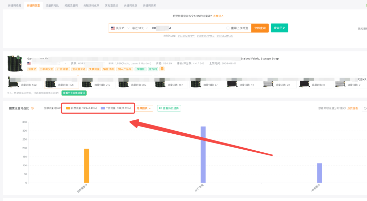Switch to the 流量词对比 tab
The image size is (367, 201).
(52, 5)
